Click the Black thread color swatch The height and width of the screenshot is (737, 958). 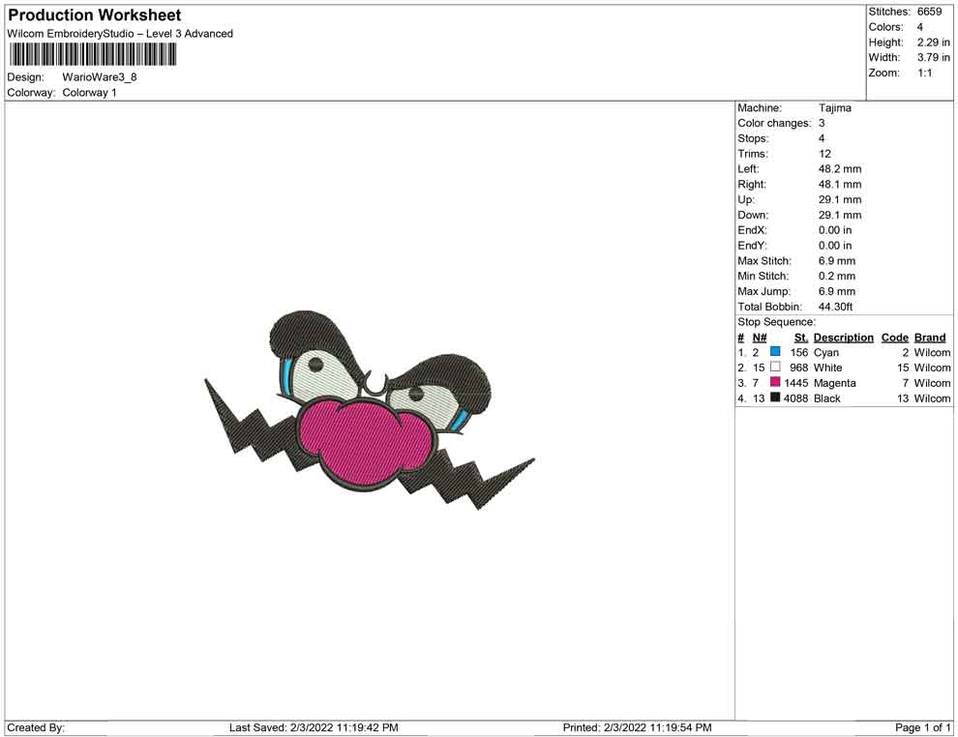click(775, 398)
